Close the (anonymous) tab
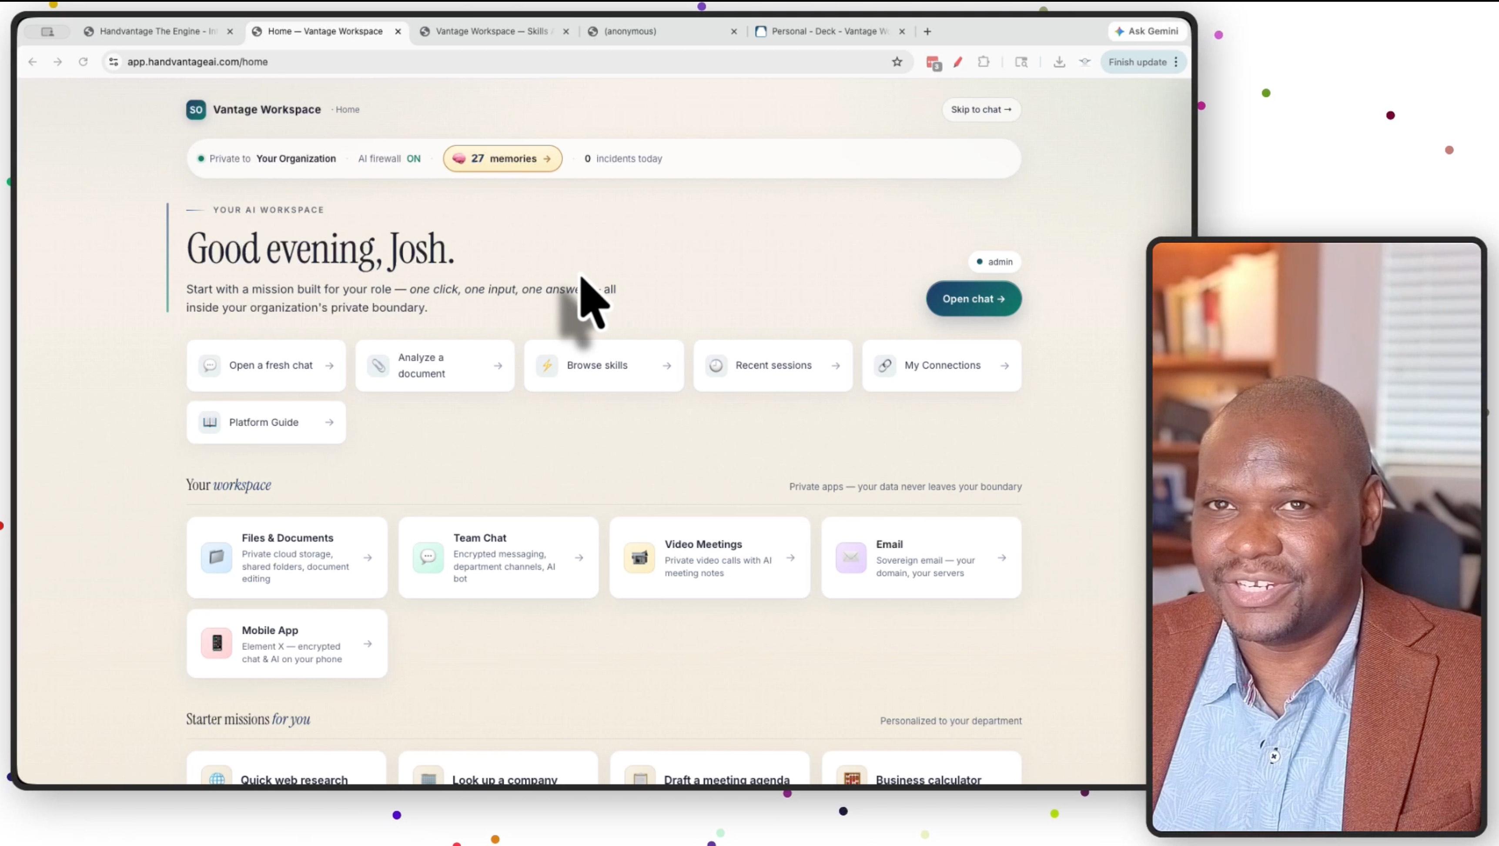This screenshot has width=1499, height=846. click(734, 31)
